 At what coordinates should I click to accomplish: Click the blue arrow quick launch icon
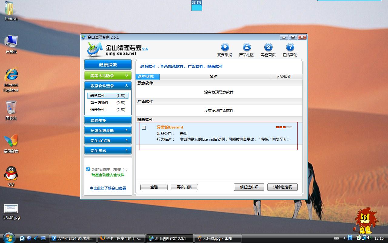click(x=36, y=238)
